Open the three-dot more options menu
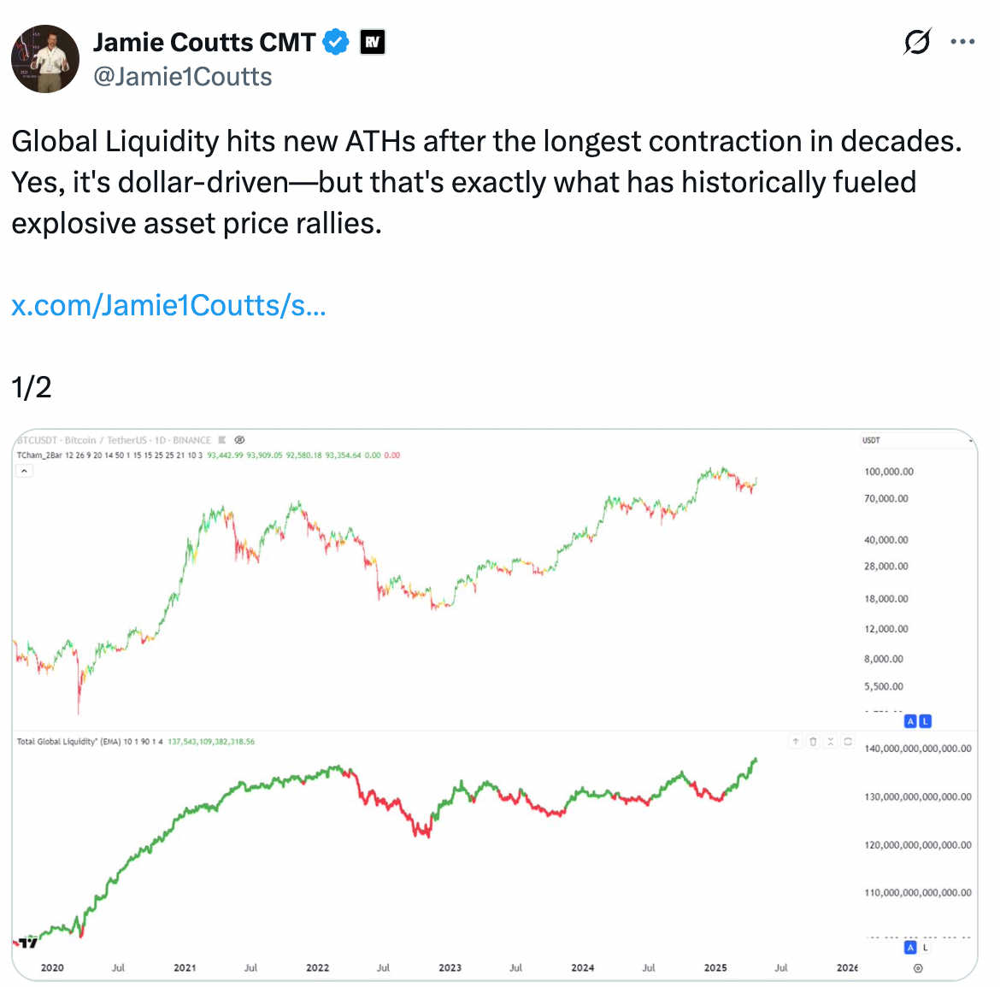Image resolution: width=1000 pixels, height=987 pixels. pos(962,42)
